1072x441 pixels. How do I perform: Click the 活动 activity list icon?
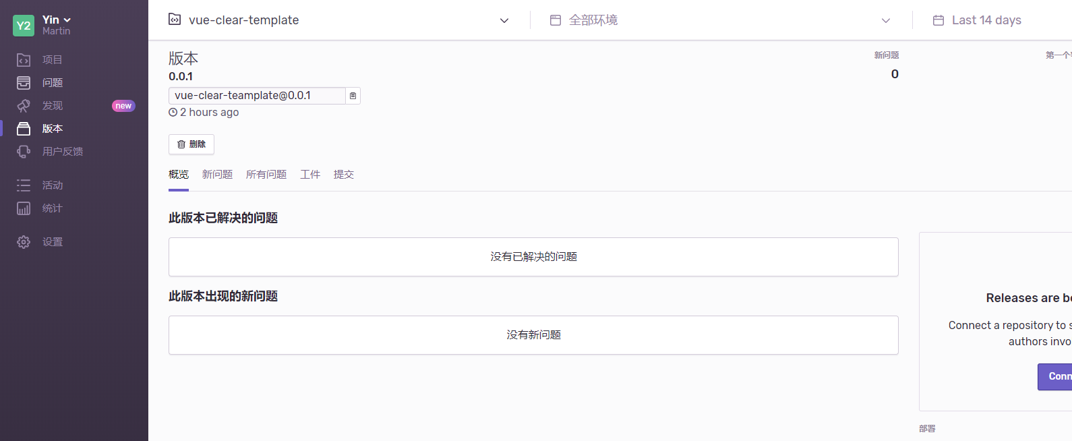(x=24, y=185)
